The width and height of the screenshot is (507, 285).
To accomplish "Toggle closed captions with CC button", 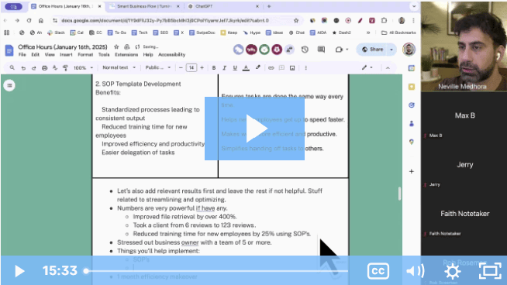I will coord(378,271).
